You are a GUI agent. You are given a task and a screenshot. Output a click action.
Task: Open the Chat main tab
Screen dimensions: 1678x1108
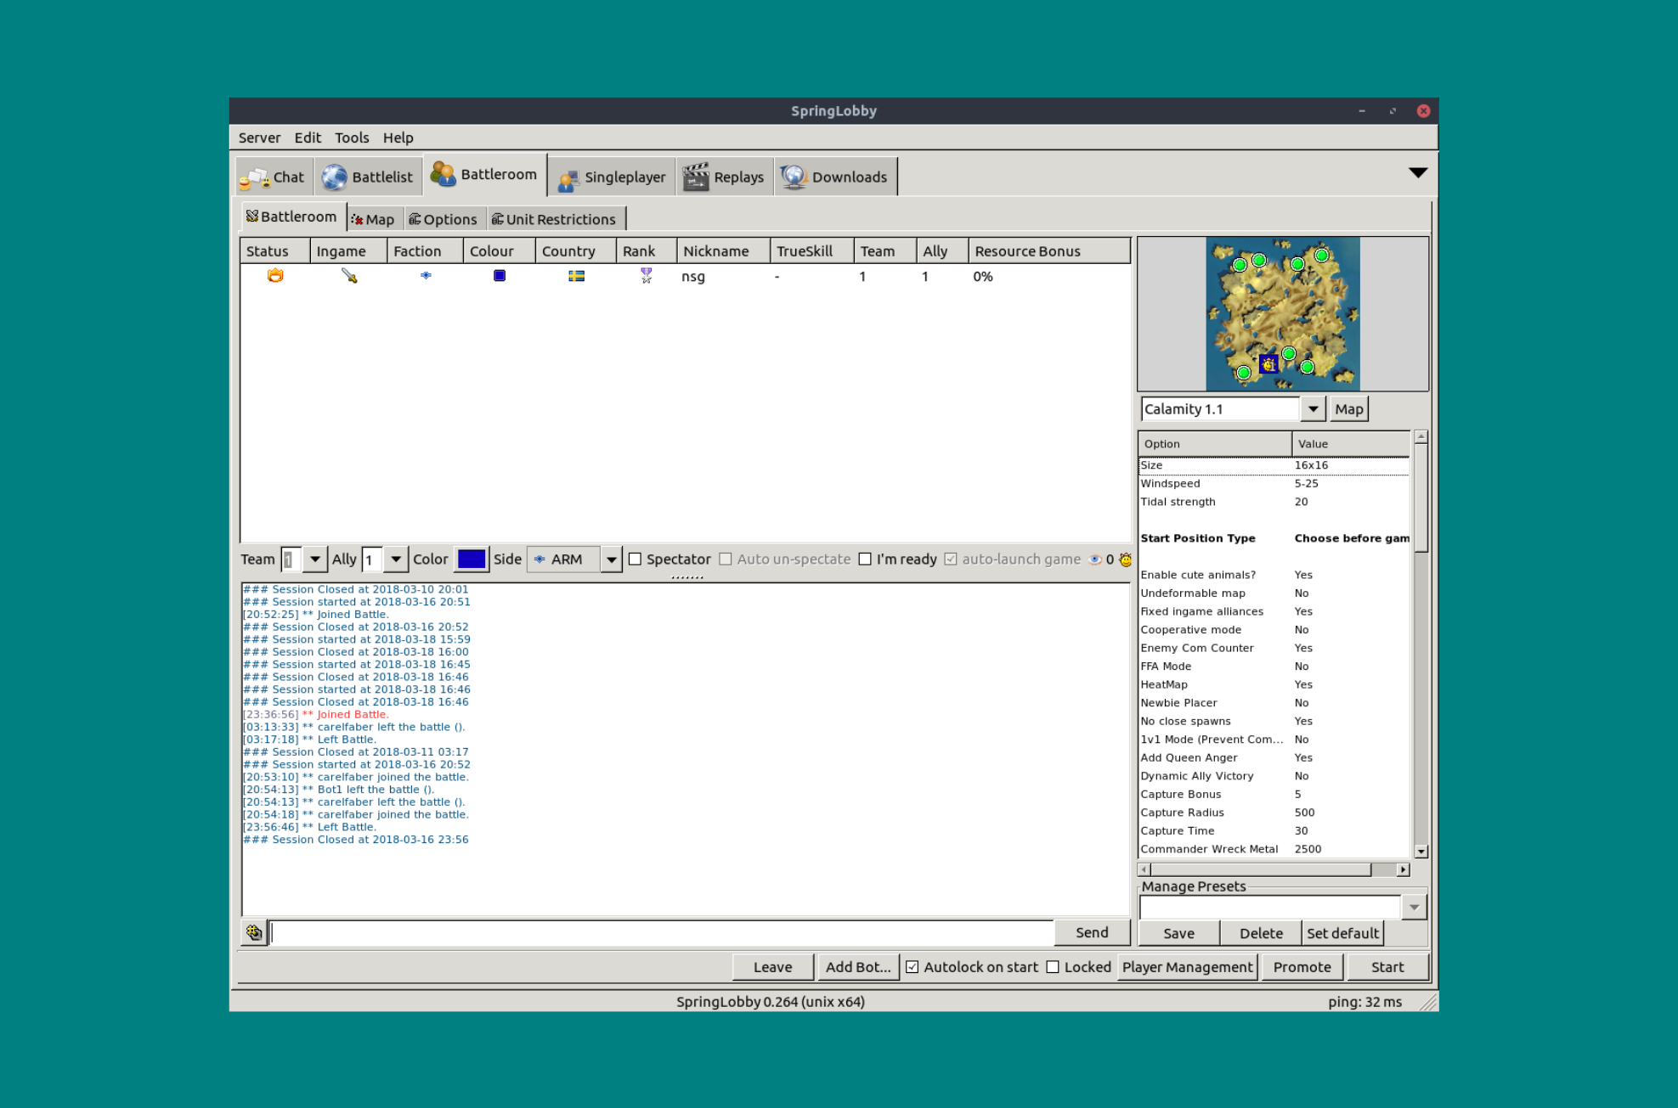273,177
